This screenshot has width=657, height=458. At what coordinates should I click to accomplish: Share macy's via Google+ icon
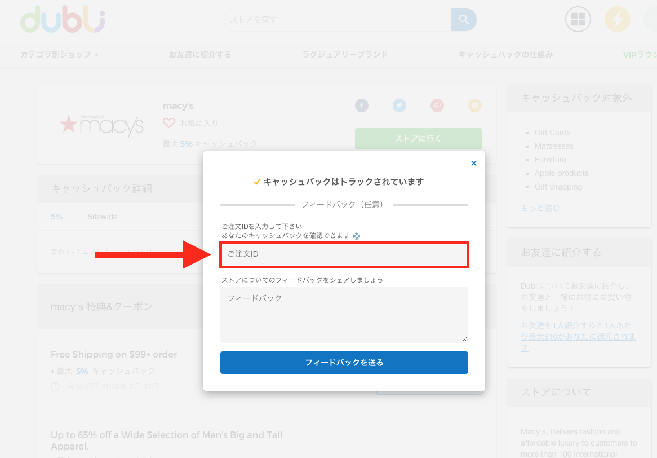437,105
